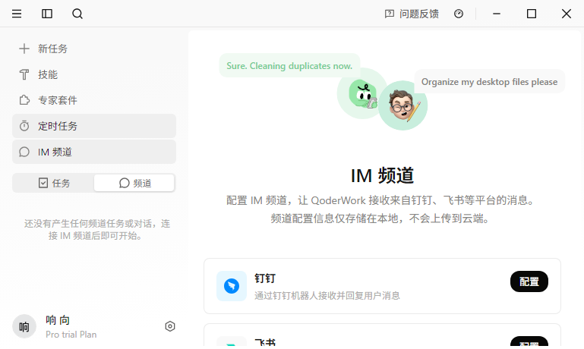584x349 pixels.
Task: Click the 钉钉 logo icon
Action: [x=232, y=286]
